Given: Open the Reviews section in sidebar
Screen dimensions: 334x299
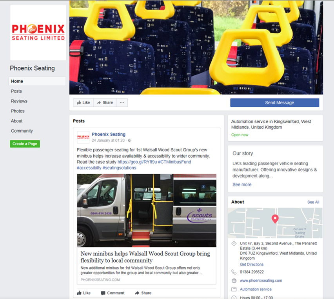Looking at the screenshot, I should [x=19, y=101].
